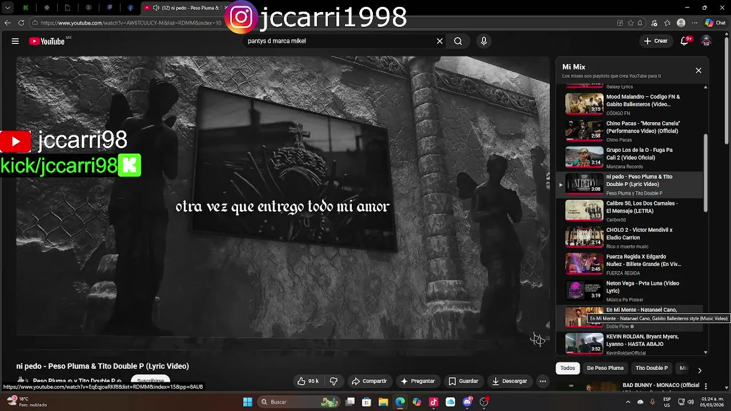731x411 pixels.
Task: Save the video with Guardar
Action: coord(463,381)
